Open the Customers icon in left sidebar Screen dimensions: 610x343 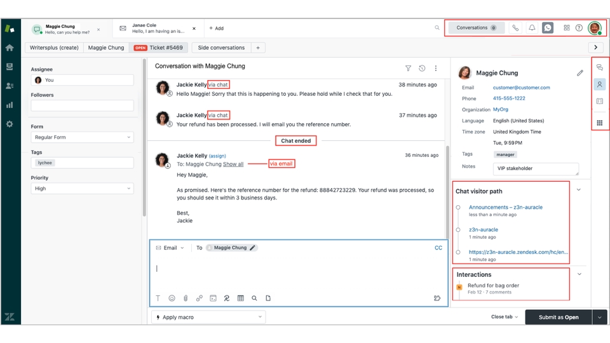10,86
